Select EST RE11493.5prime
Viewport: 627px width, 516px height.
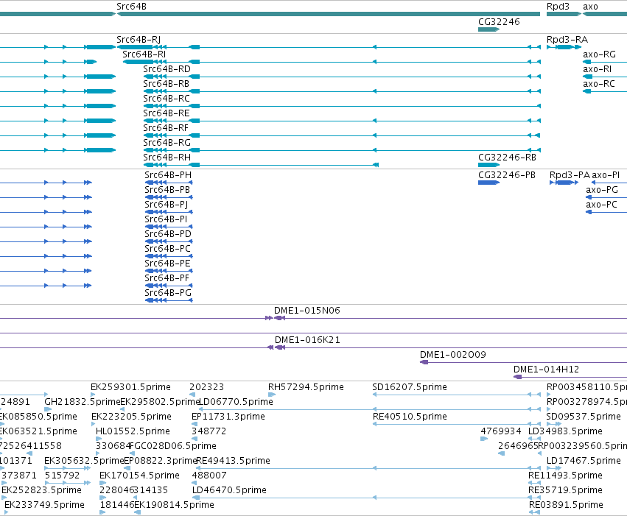(565, 476)
